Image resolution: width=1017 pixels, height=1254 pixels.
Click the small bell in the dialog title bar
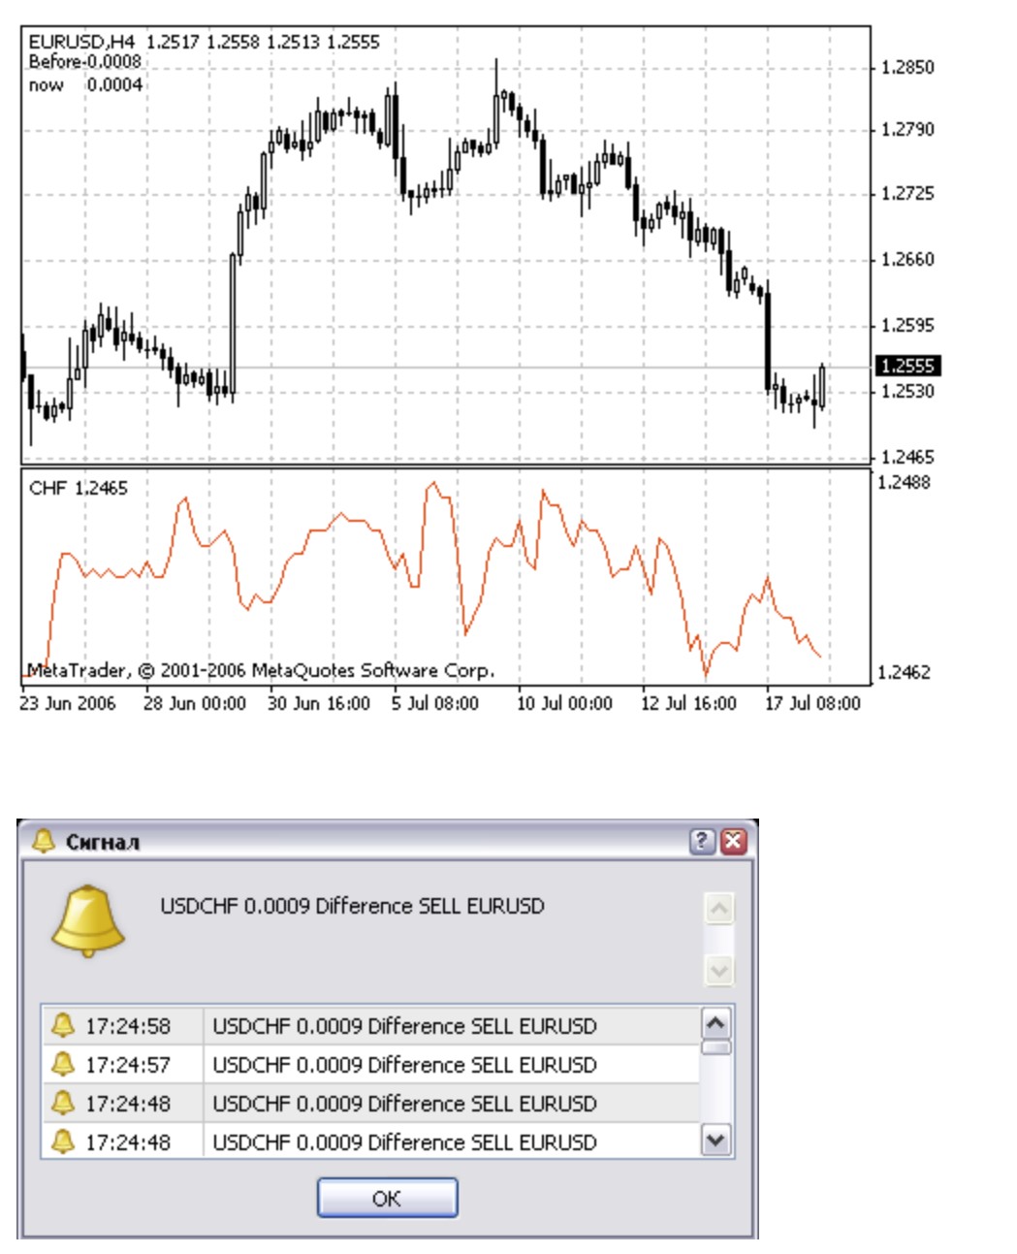pos(44,841)
